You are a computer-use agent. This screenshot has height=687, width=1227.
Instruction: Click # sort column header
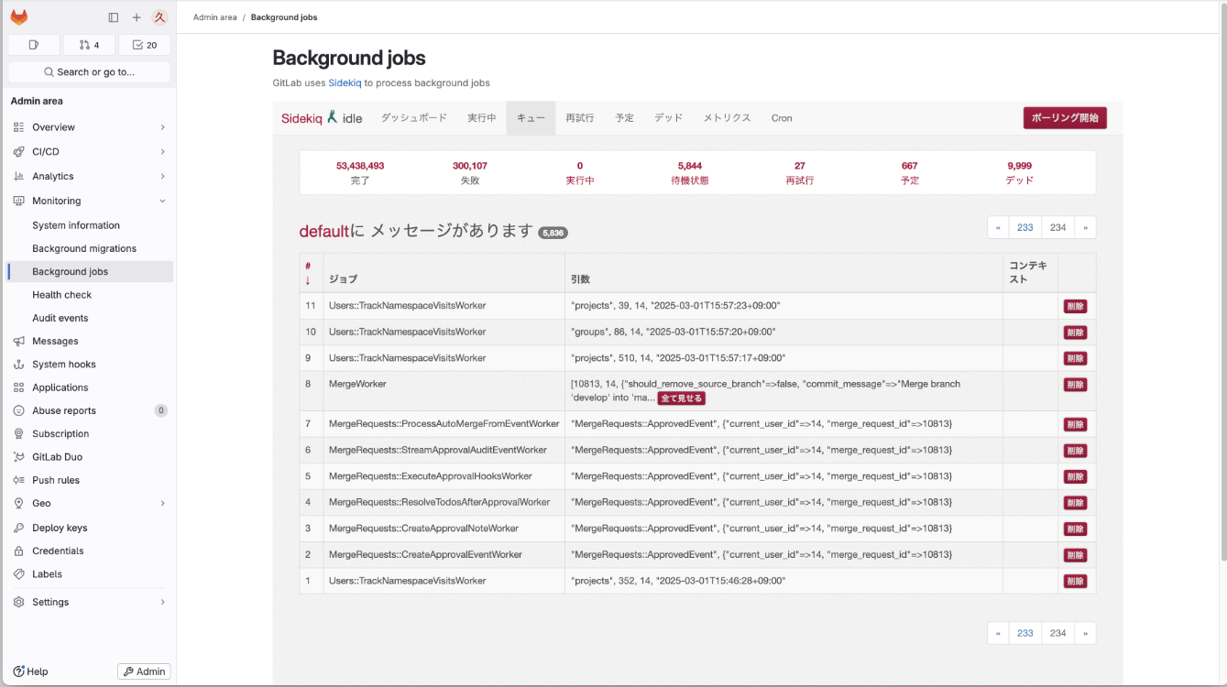(x=308, y=273)
